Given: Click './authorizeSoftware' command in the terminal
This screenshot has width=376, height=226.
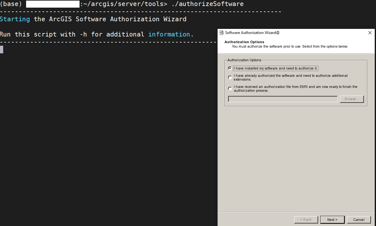Looking at the screenshot, I should [207, 4].
